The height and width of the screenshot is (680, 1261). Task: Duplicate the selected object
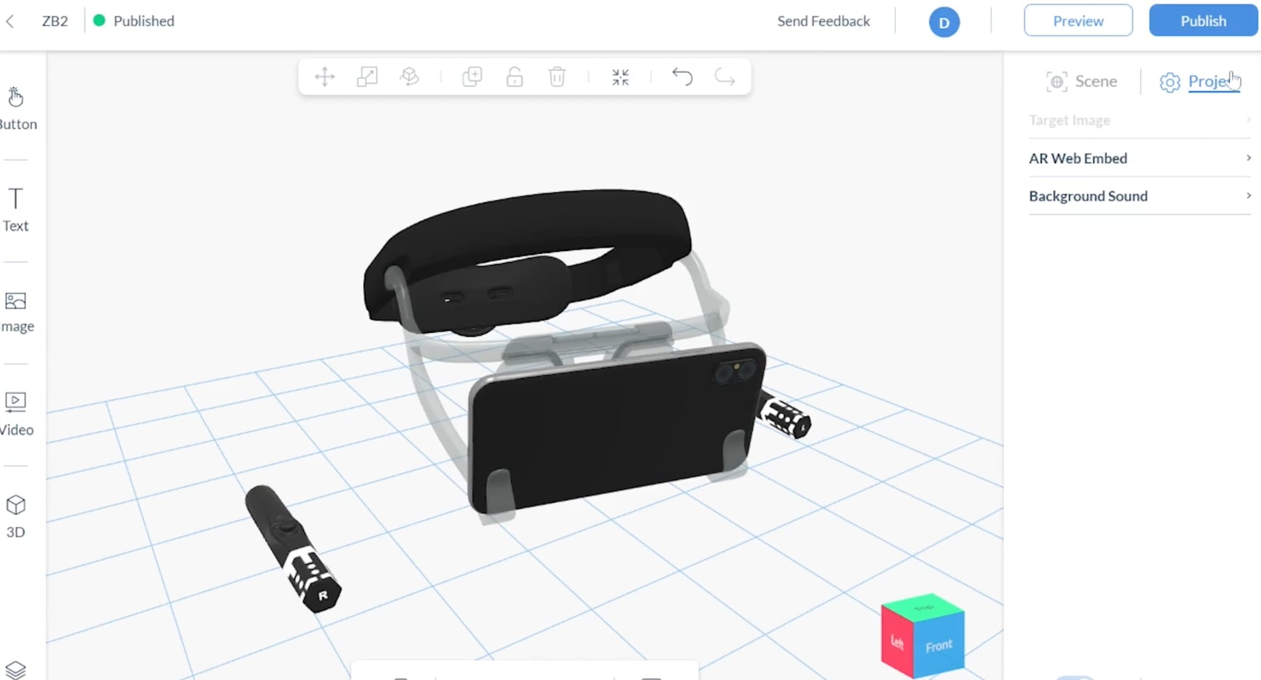472,77
